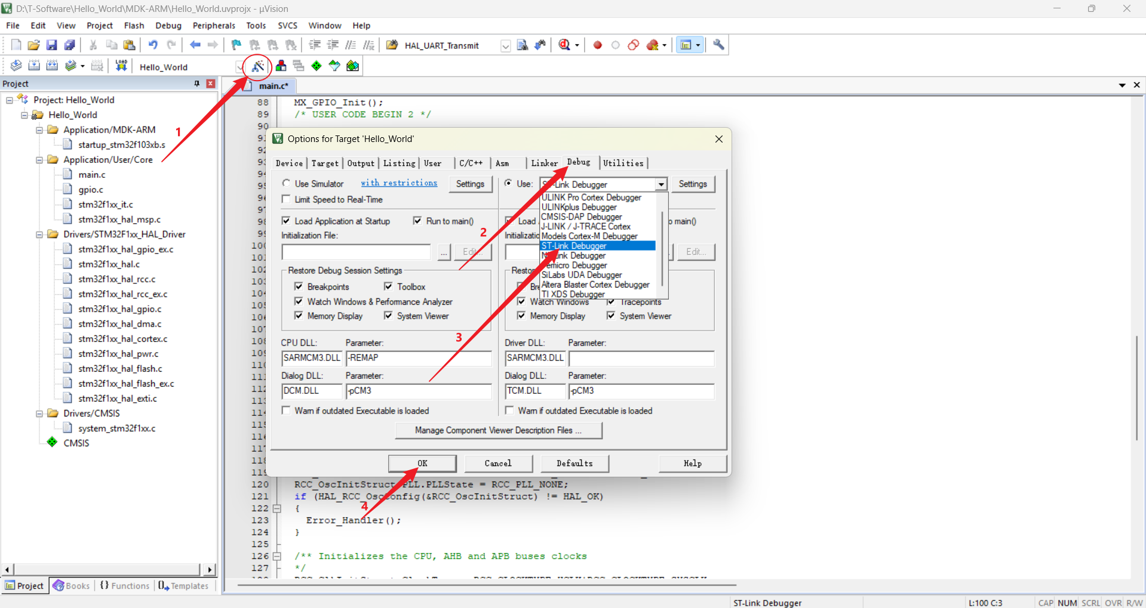
Task: Insert a breakpoint with the red dot
Action: click(597, 45)
